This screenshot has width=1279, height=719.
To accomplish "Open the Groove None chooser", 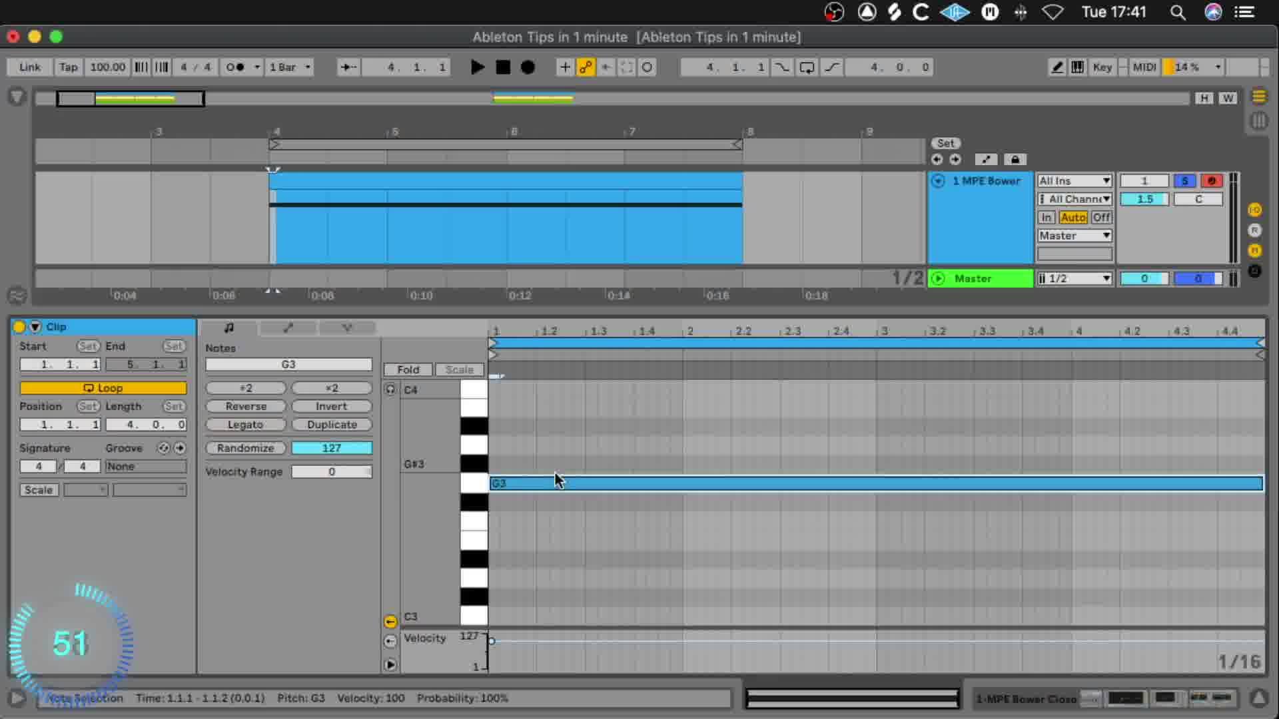I will pyautogui.click(x=146, y=467).
